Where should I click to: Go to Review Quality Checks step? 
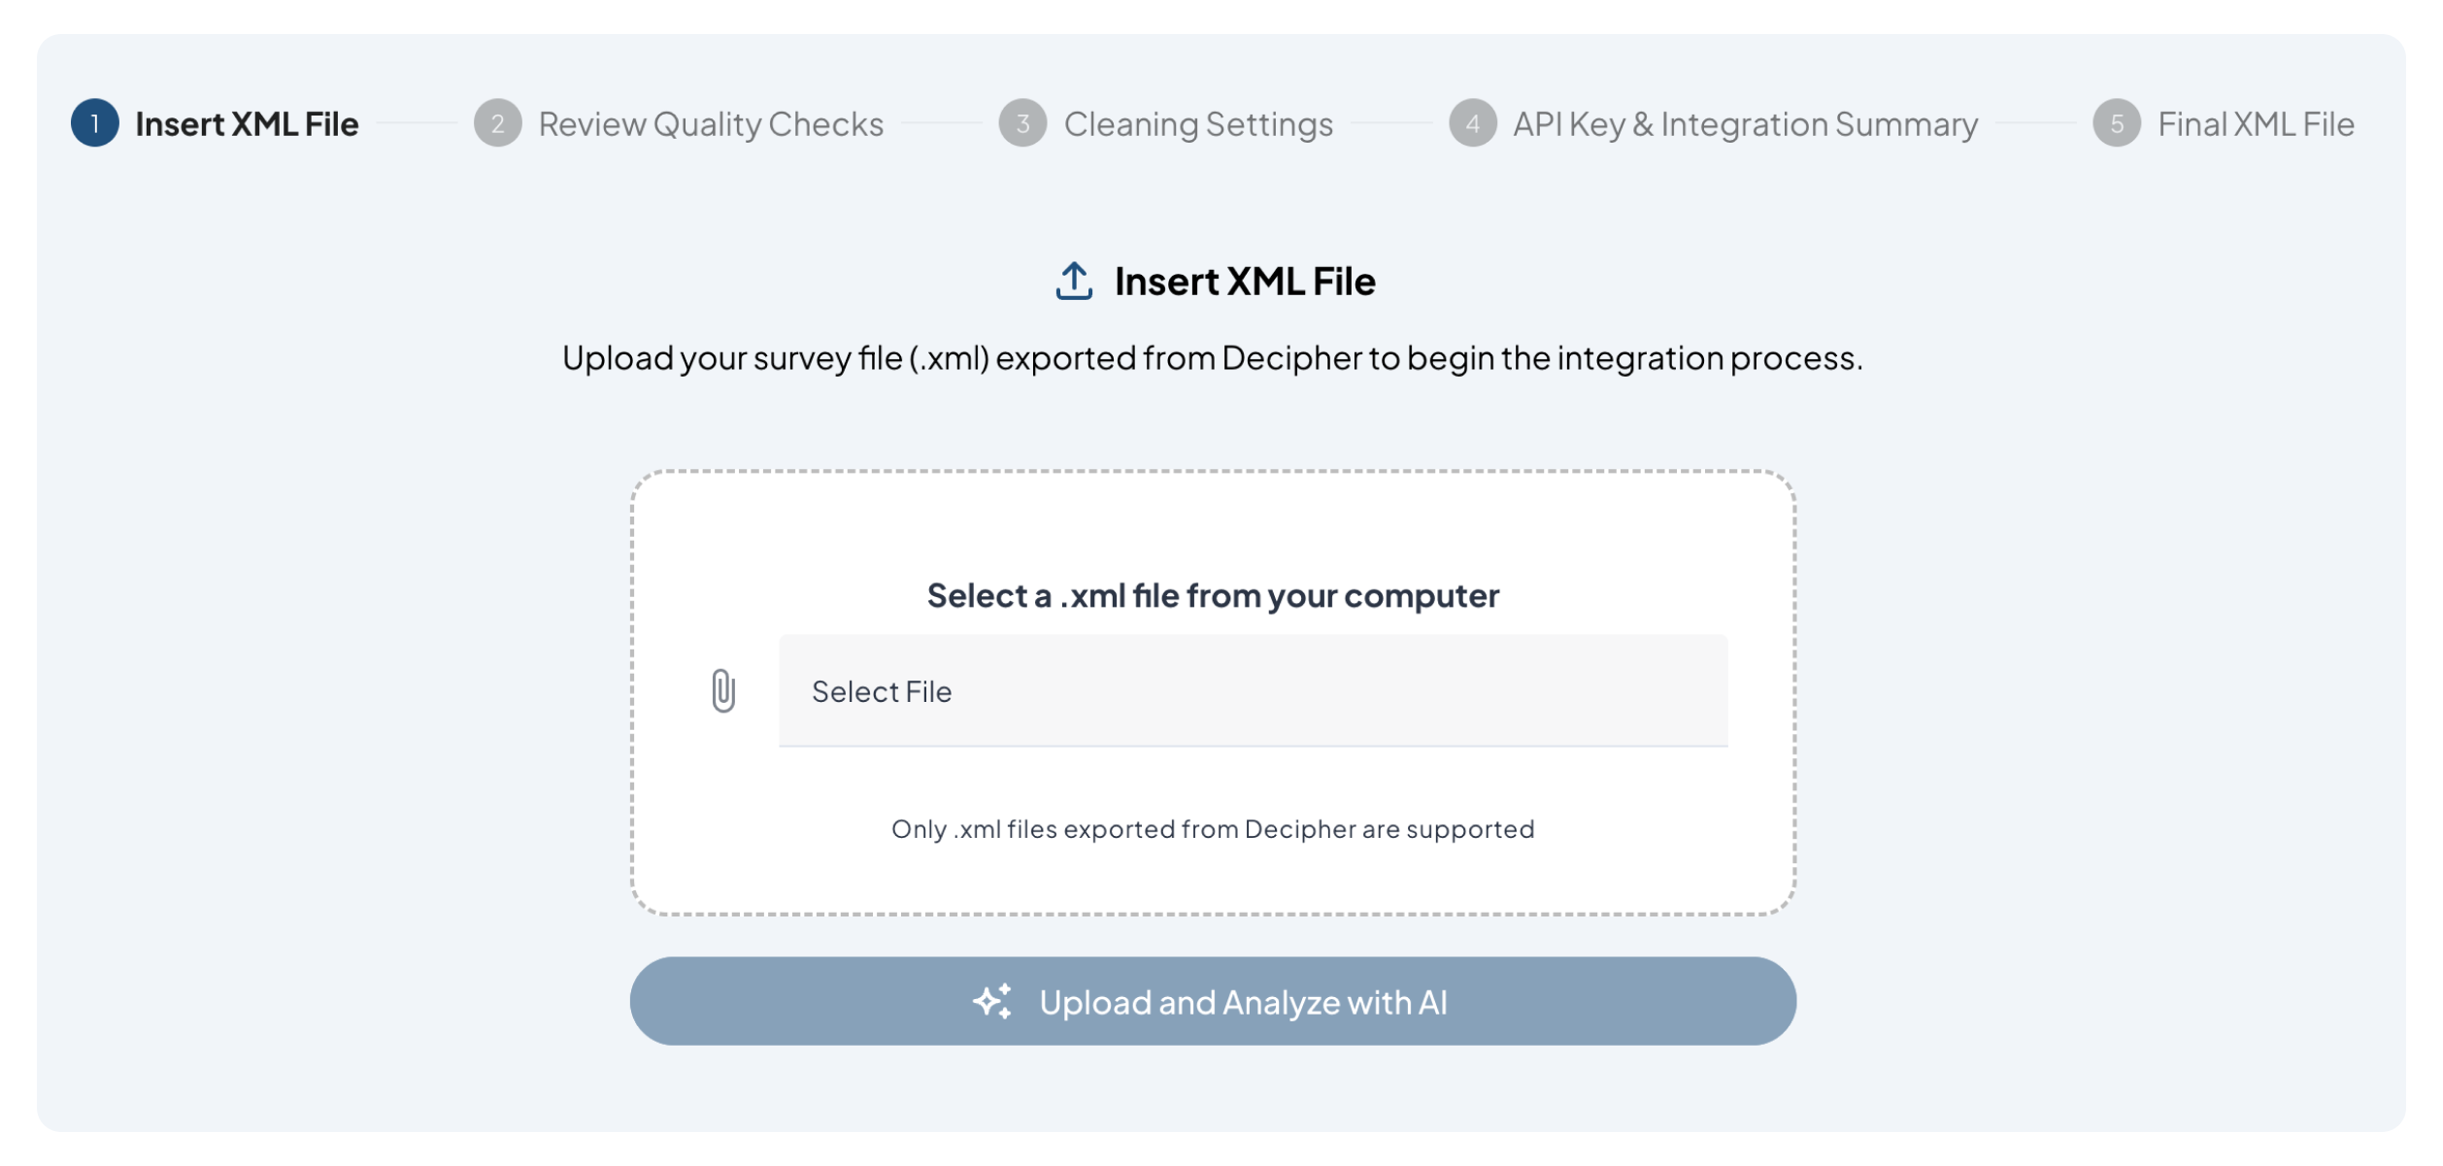711,124
